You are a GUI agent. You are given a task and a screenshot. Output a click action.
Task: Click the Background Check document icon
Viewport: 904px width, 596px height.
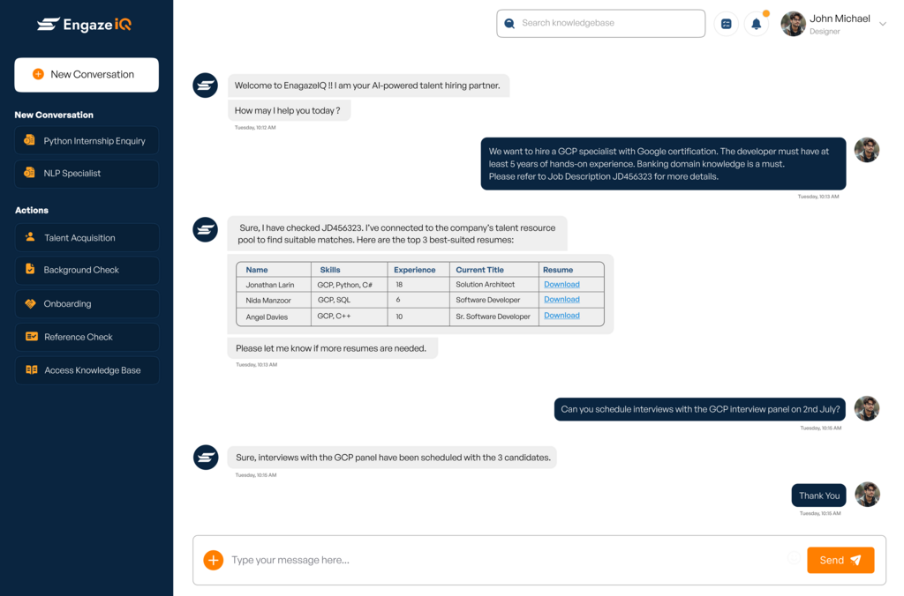pyautogui.click(x=31, y=270)
